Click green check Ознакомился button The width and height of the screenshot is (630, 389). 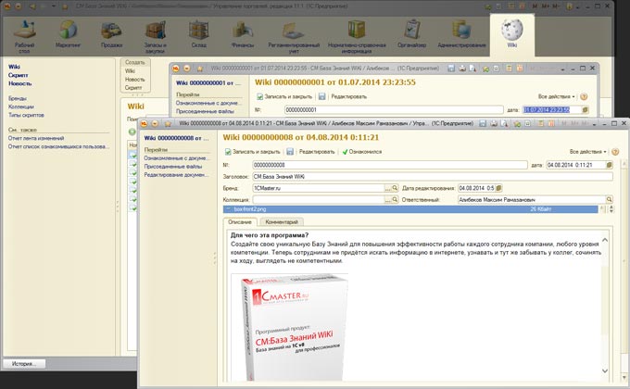pyautogui.click(x=362, y=152)
